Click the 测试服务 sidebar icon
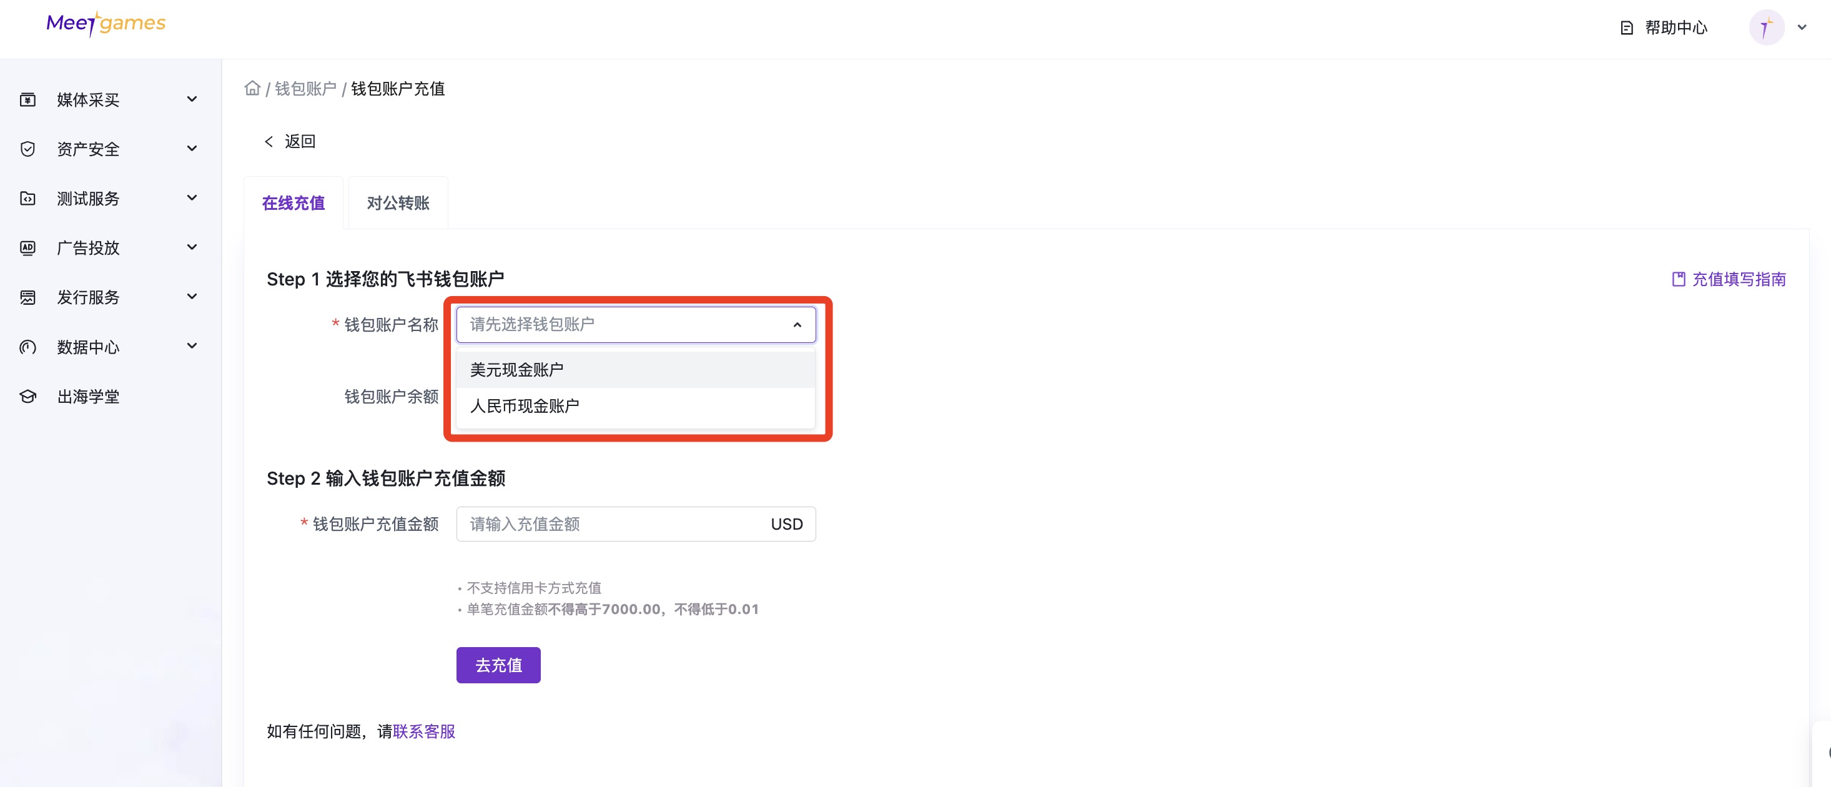 27,199
